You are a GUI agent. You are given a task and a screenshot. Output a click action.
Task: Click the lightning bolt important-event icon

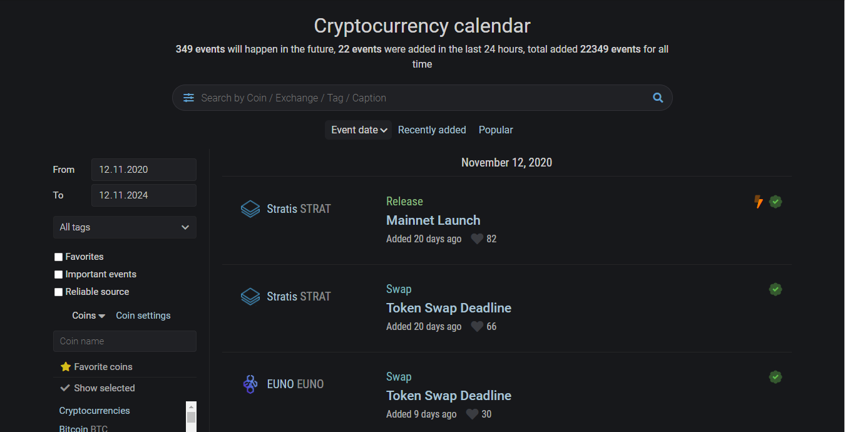coord(759,202)
